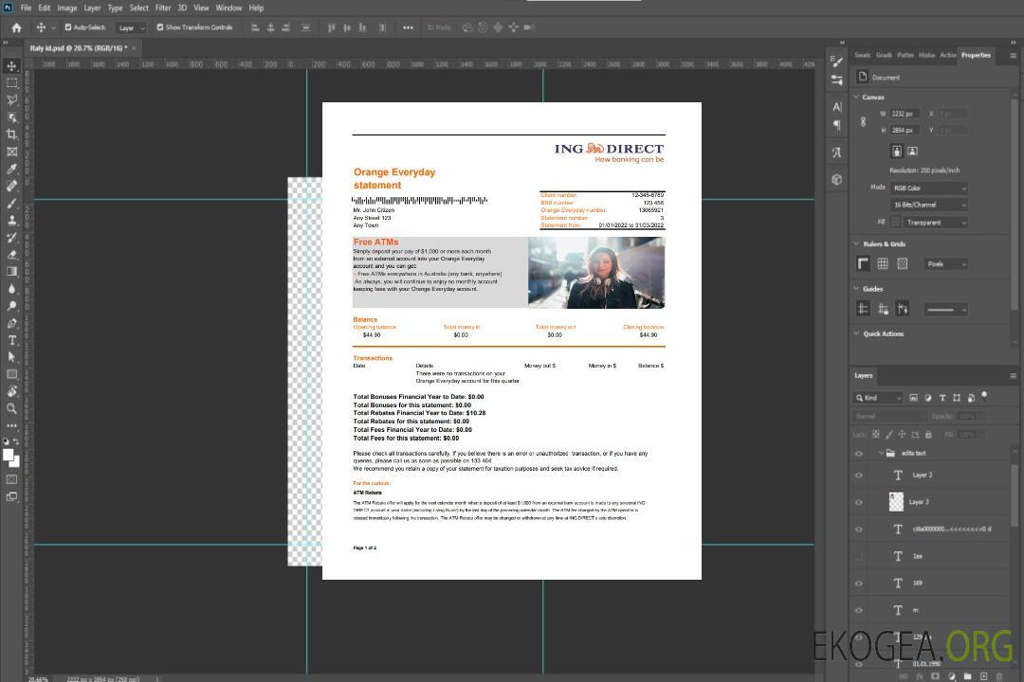1024x682 pixels.
Task: Select the Pen tool
Action: [11, 323]
